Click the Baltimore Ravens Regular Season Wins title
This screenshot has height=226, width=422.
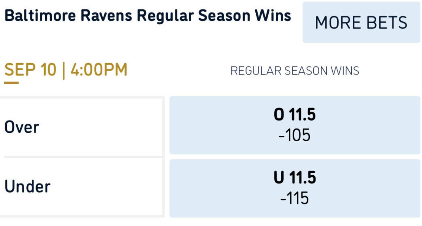tap(148, 16)
